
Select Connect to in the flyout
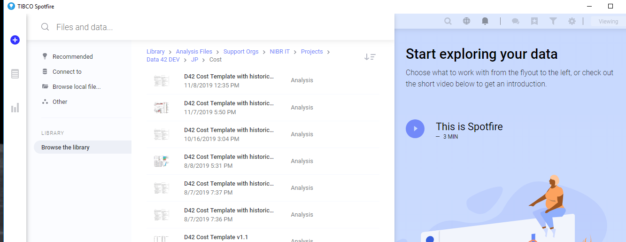[67, 72]
